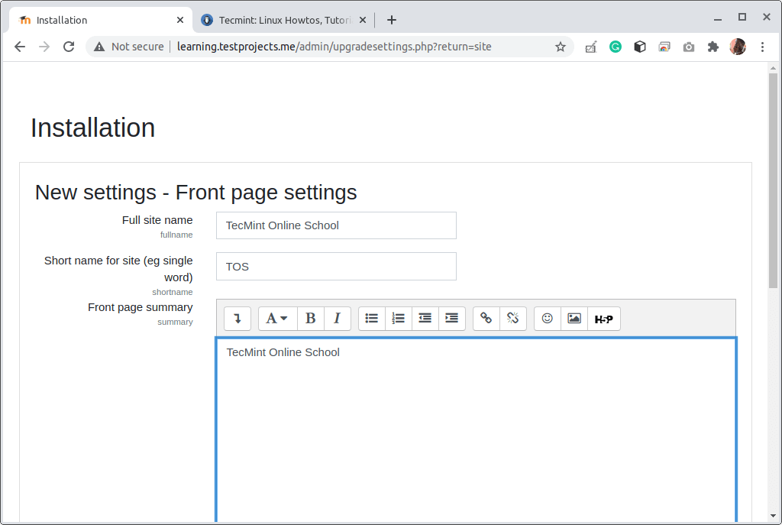The image size is (782, 525).
Task: Click the Full site name field
Action: [336, 225]
